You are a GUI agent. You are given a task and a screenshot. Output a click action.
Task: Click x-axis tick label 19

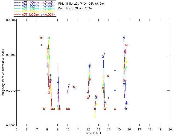[x=160, y=129]
